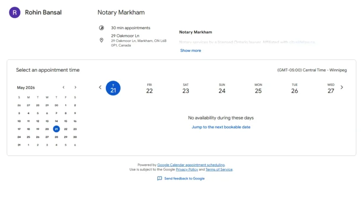The height and width of the screenshot is (204, 363).
Task: Pick date 17 in the mini calendar
Action: click(x=19, y=129)
